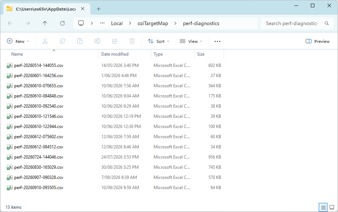Select file perf-20260612-075602.csv
This screenshot has width=338, height=212.
point(38,137)
